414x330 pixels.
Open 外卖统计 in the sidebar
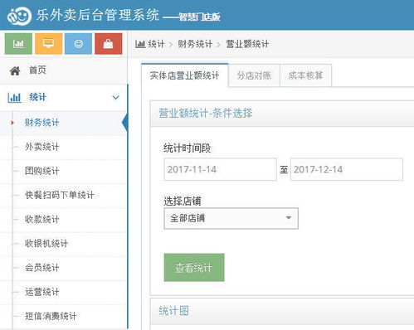point(64,147)
